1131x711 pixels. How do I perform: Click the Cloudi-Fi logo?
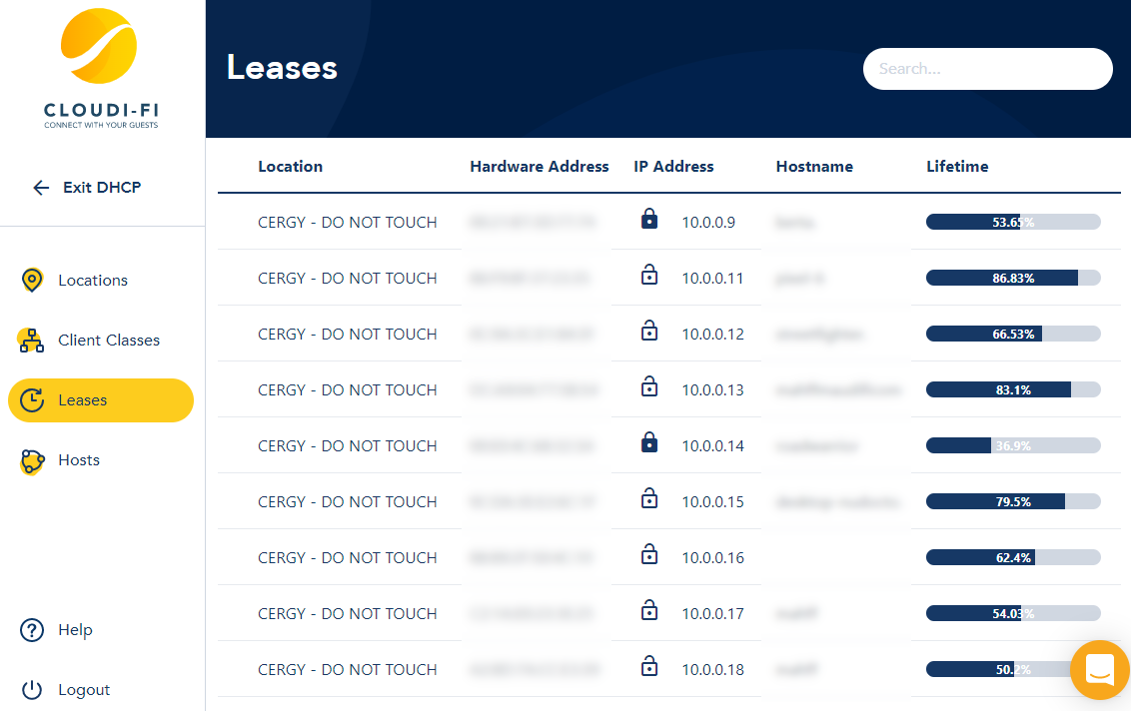click(99, 45)
